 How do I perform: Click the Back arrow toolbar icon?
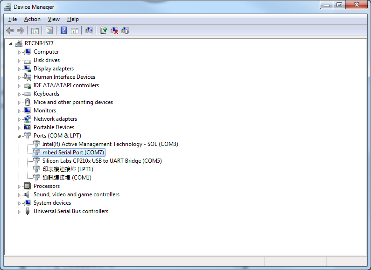coord(10,30)
